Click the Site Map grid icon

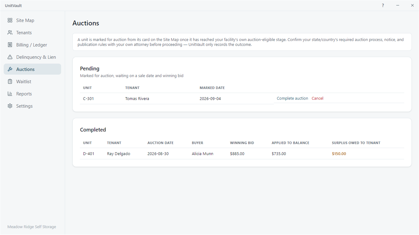pyautogui.click(x=10, y=20)
